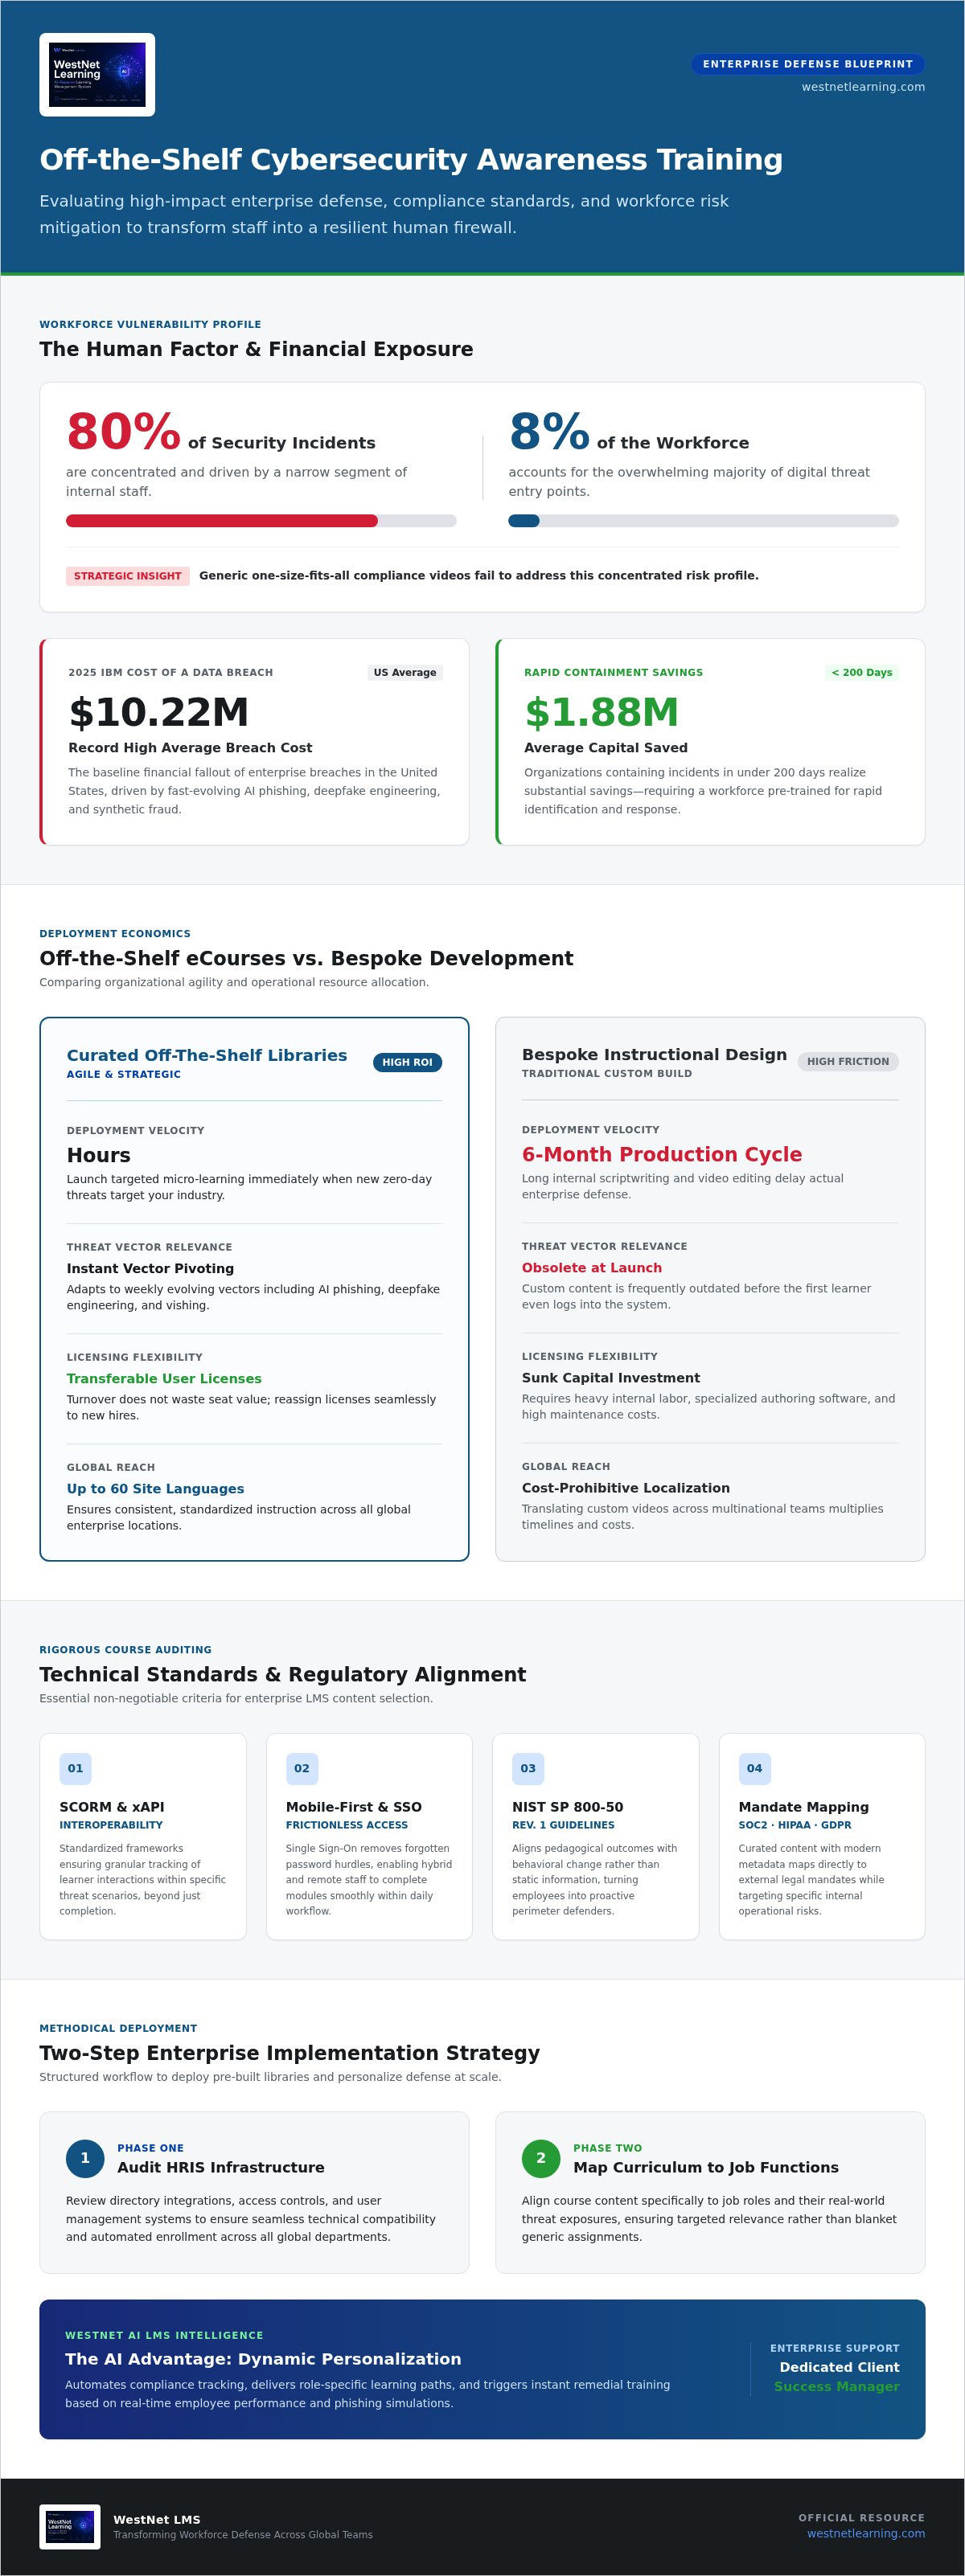
Task: Click the Strategic Insight label
Action: coord(127,576)
